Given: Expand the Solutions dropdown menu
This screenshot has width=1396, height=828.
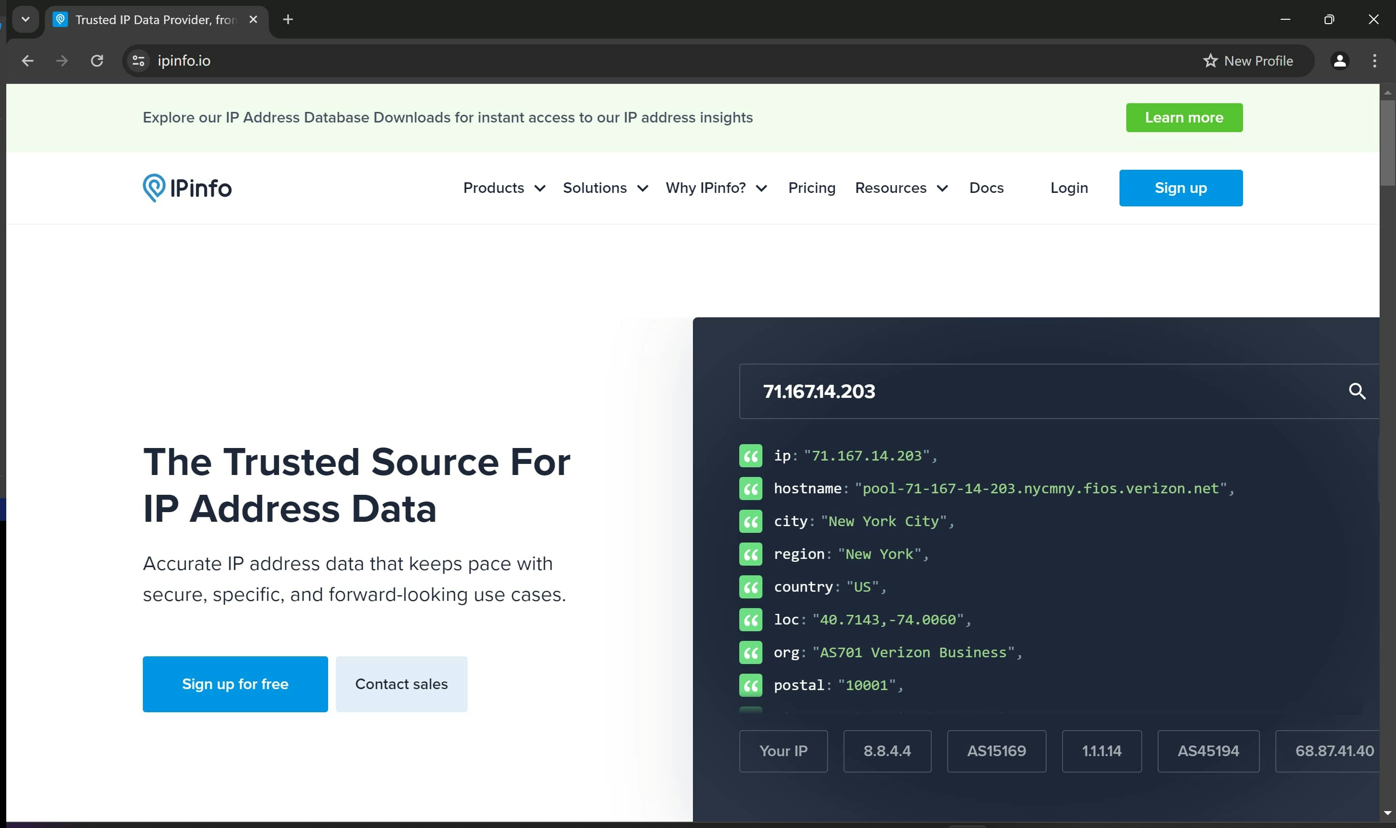Looking at the screenshot, I should 605,188.
